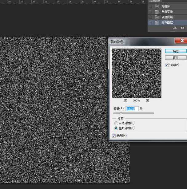
Task: Click the state icon beside 滤镜库
Action: 157,6
